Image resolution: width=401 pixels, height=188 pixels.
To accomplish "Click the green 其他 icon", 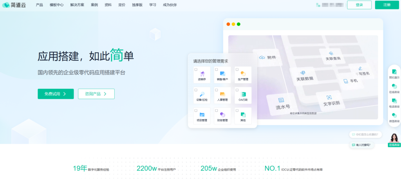I will click(243, 115).
